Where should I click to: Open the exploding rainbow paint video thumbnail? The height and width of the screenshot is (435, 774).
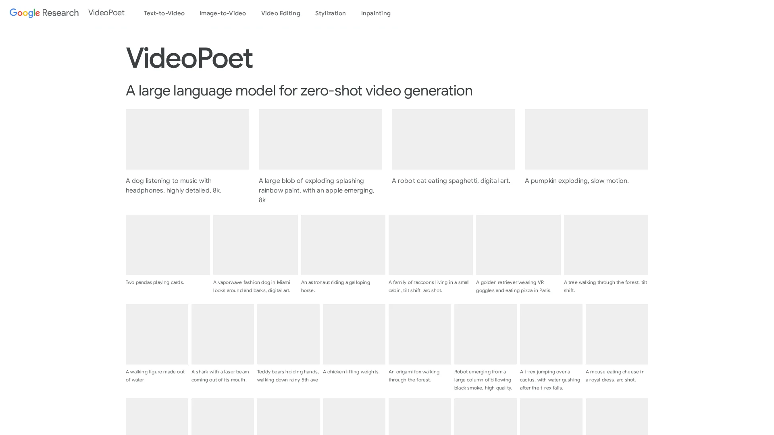(320, 139)
